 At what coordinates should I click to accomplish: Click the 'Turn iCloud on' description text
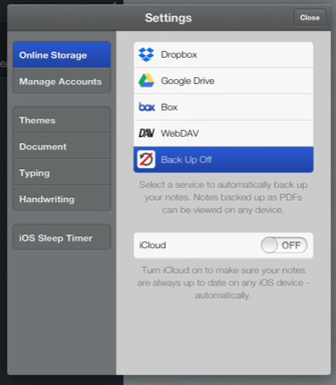pos(224,283)
